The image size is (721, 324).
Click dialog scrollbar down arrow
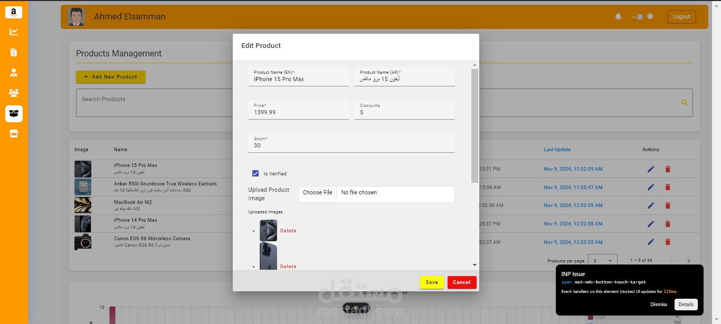point(475,265)
